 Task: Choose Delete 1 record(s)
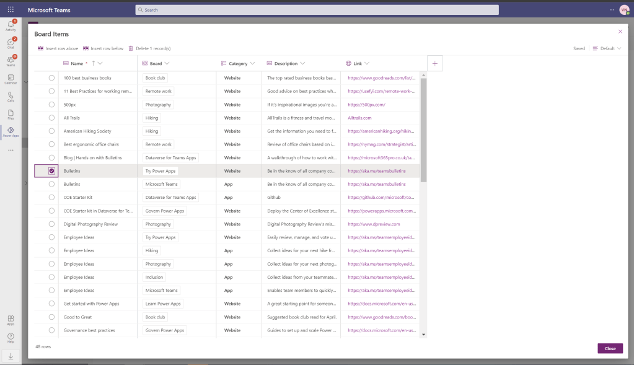(x=149, y=48)
